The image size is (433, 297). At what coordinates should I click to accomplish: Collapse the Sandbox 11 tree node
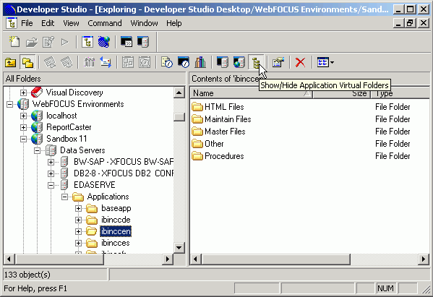click(23, 139)
